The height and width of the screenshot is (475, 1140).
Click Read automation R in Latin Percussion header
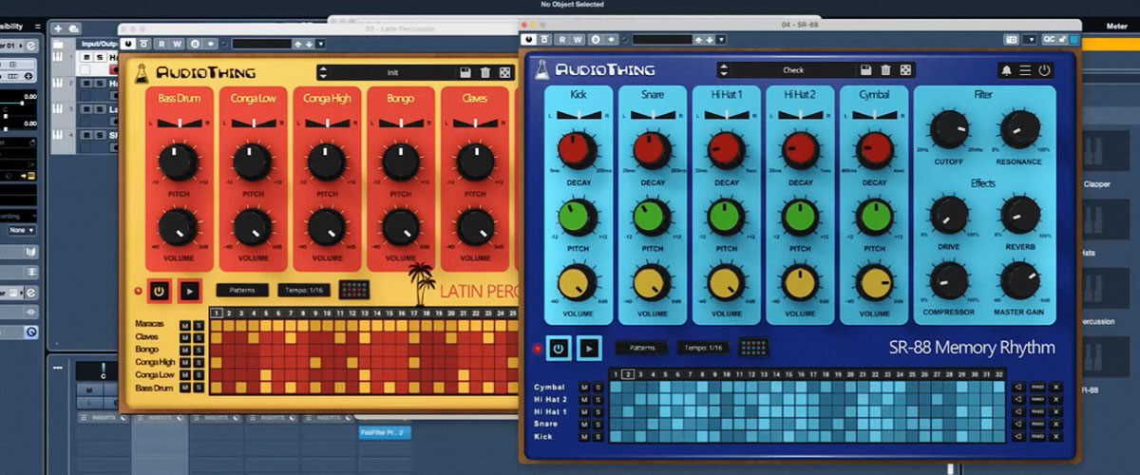(161, 44)
